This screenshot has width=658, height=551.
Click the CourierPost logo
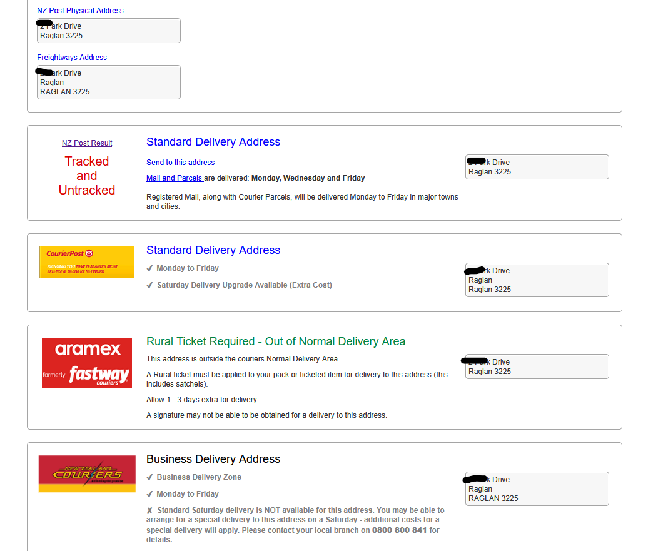point(86,262)
